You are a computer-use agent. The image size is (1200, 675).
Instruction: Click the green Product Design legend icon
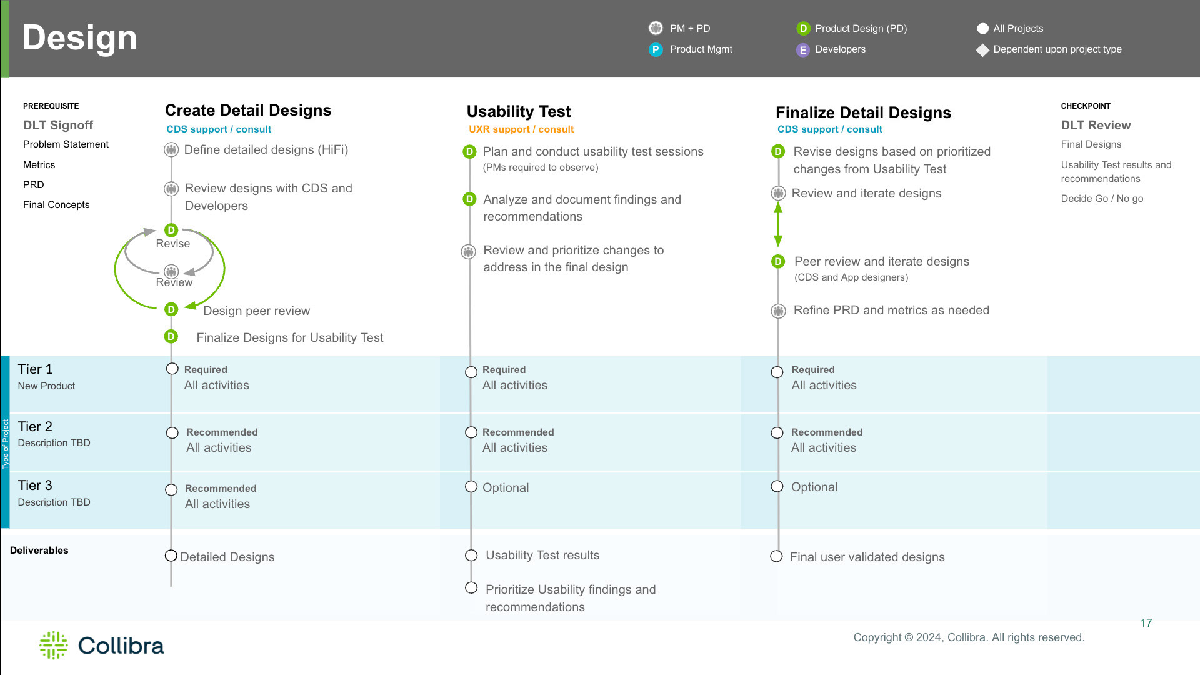point(803,29)
